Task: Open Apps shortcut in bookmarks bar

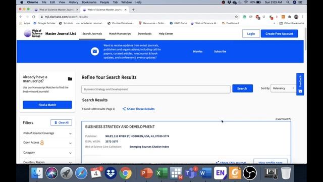Action: (25, 23)
